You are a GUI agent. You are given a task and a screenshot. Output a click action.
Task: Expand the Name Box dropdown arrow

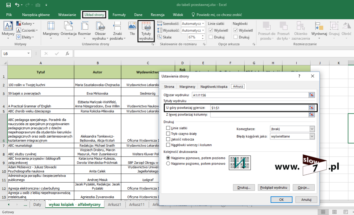[x=28, y=53]
